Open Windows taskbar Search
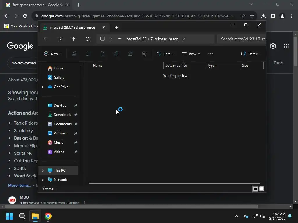Viewport: 298px width, 223px height. point(22,216)
